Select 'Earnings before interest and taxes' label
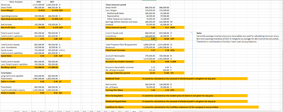Image resolution: width=283 pixels, height=112 pixels. pyautogui.click(x=122, y=22)
